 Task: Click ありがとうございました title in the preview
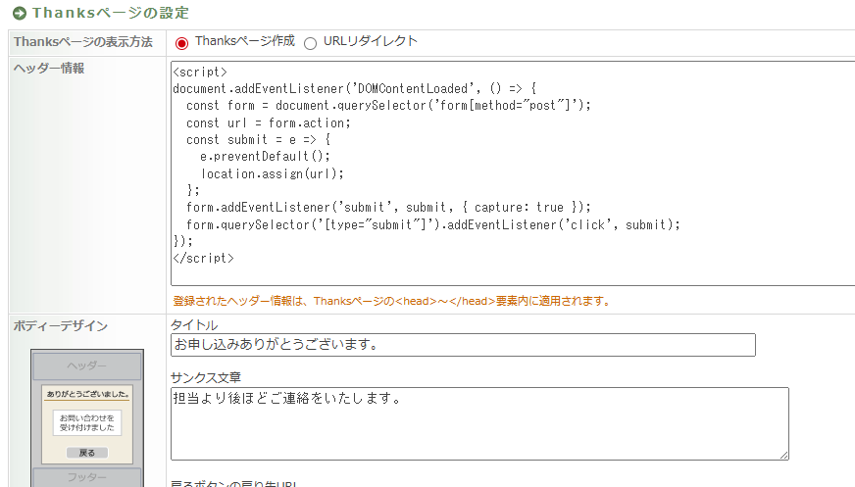click(87, 393)
